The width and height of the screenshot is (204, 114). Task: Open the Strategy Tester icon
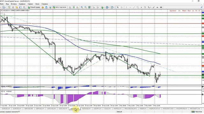pyautogui.click(x=24, y=7)
